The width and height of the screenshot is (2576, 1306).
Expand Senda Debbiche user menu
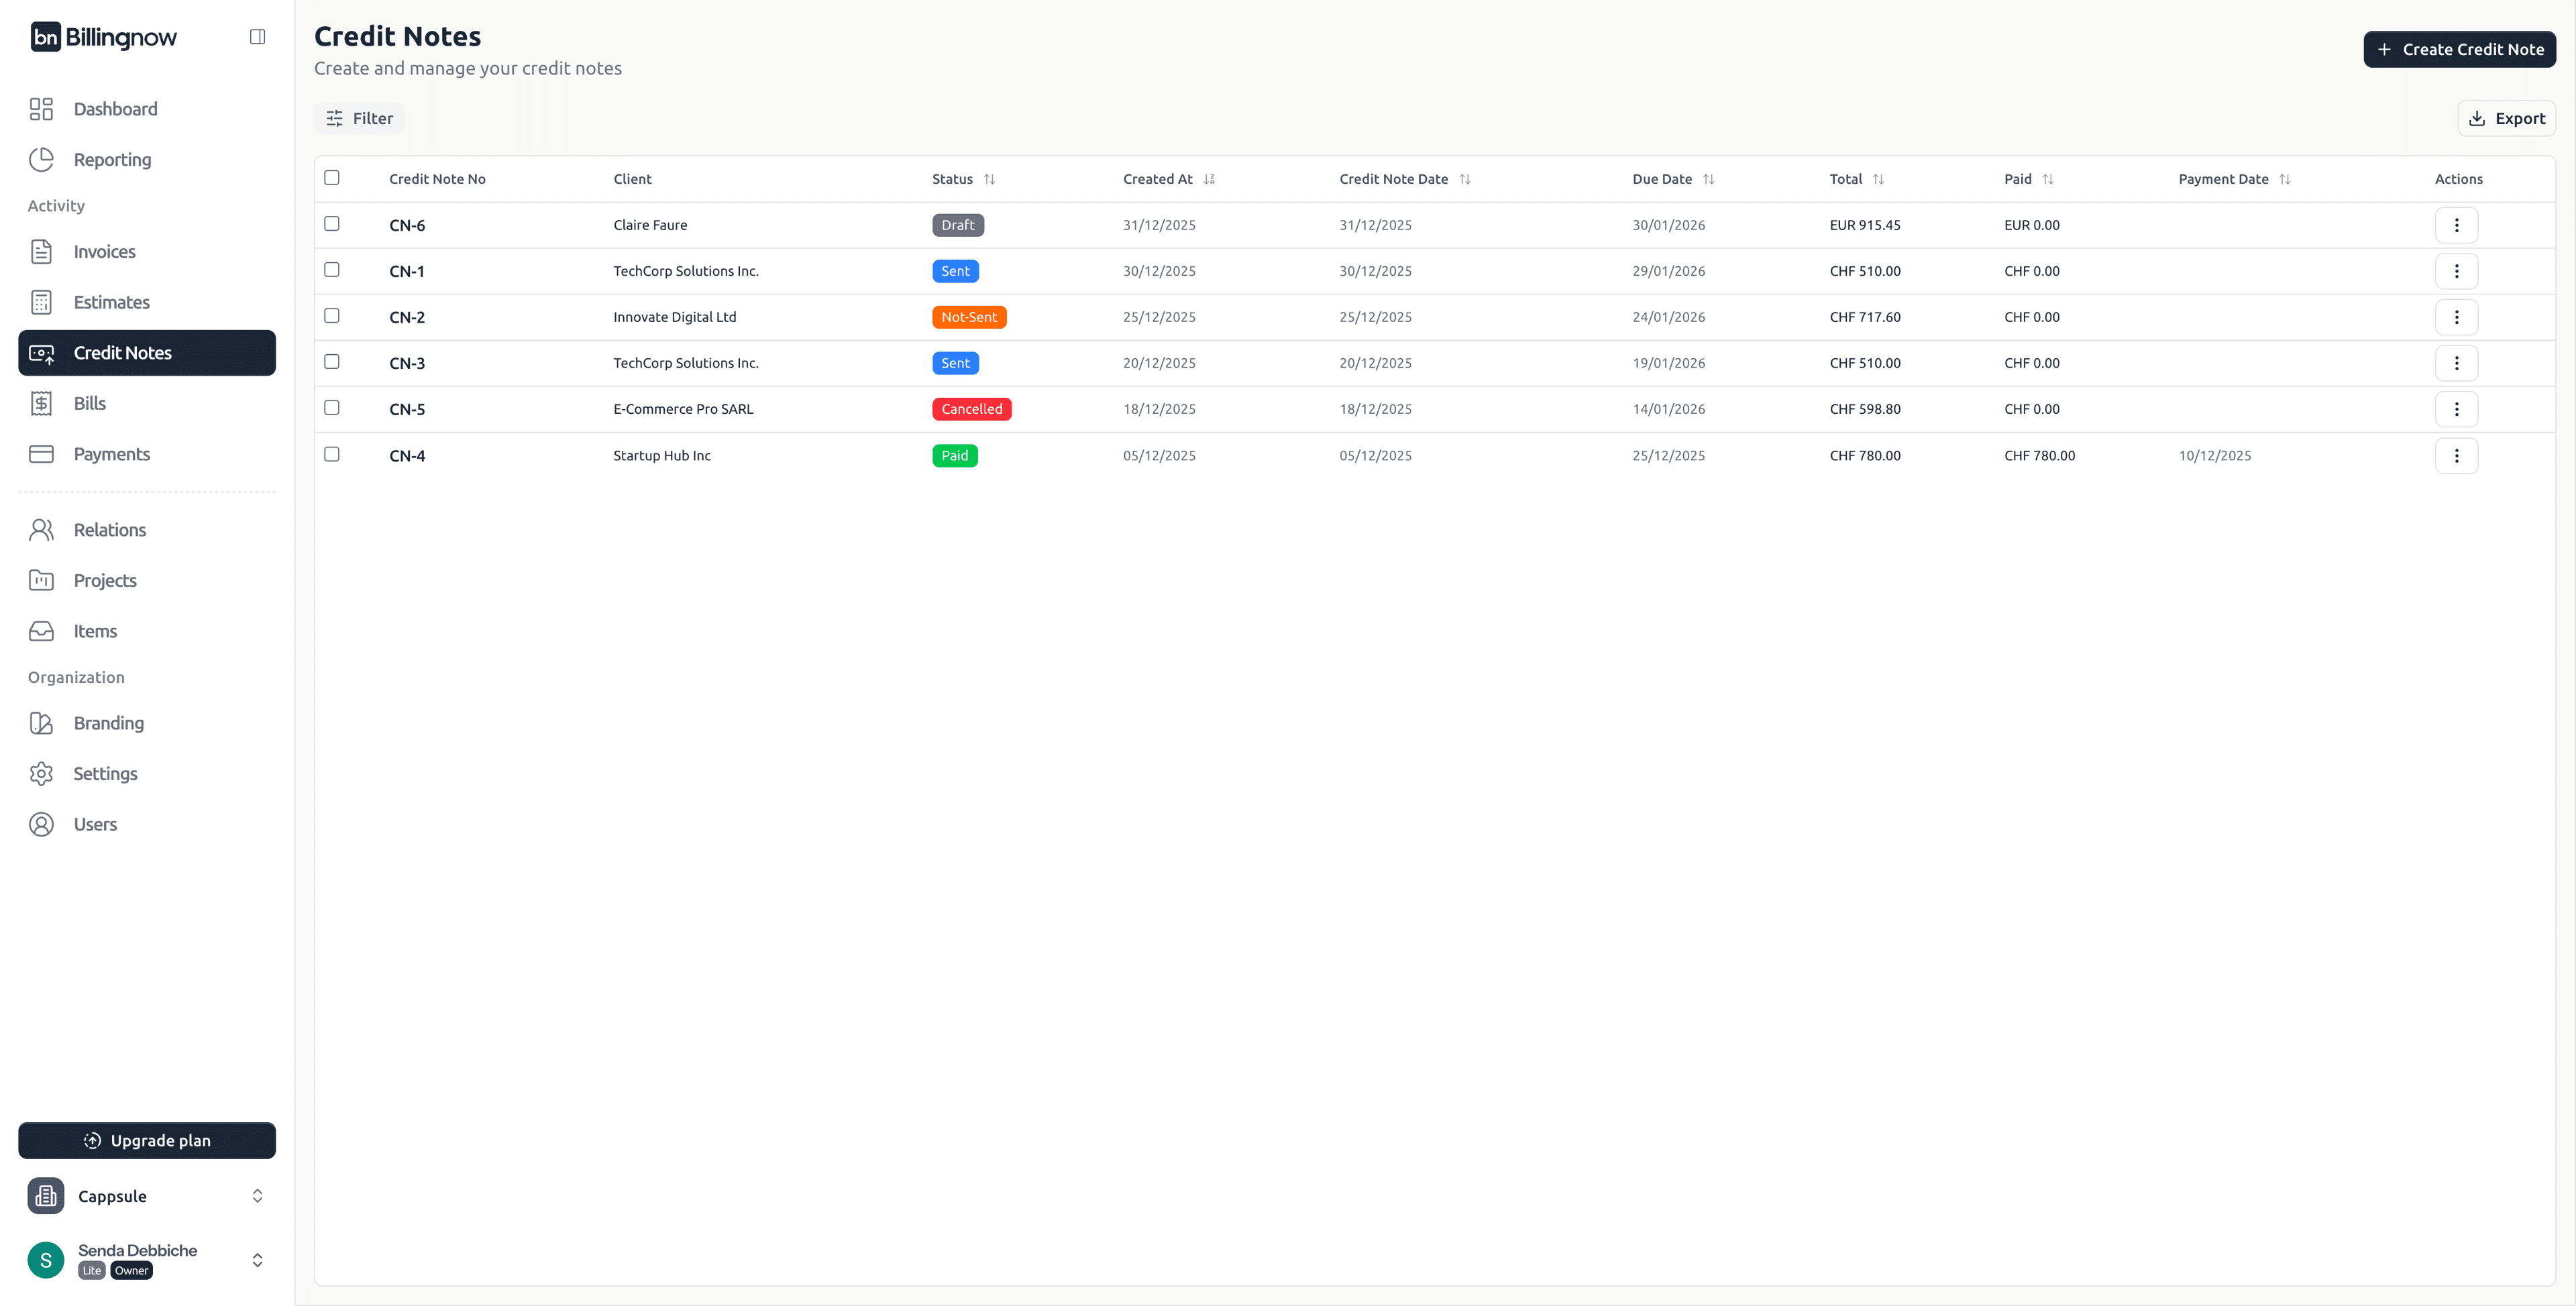click(x=257, y=1260)
